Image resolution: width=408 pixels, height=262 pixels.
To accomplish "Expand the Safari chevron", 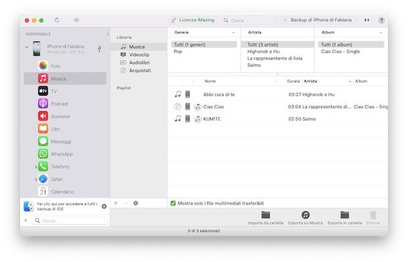I will tap(35, 179).
